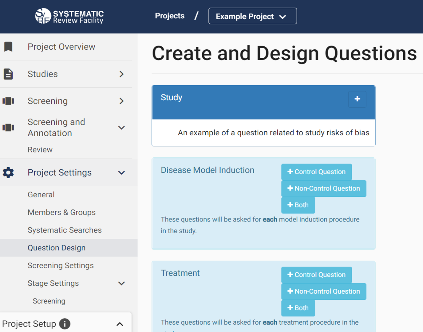Click the Studies document icon

point(8,74)
